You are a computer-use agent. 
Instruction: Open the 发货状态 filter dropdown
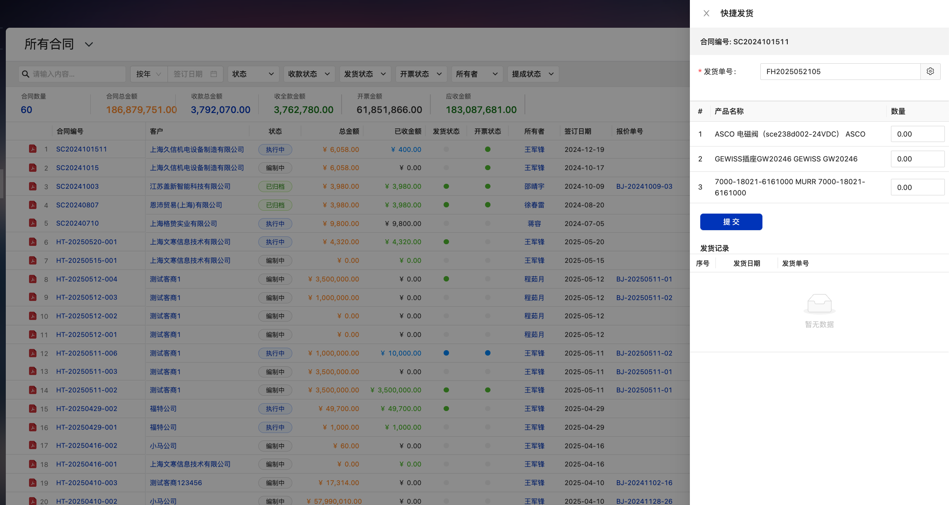click(x=365, y=74)
